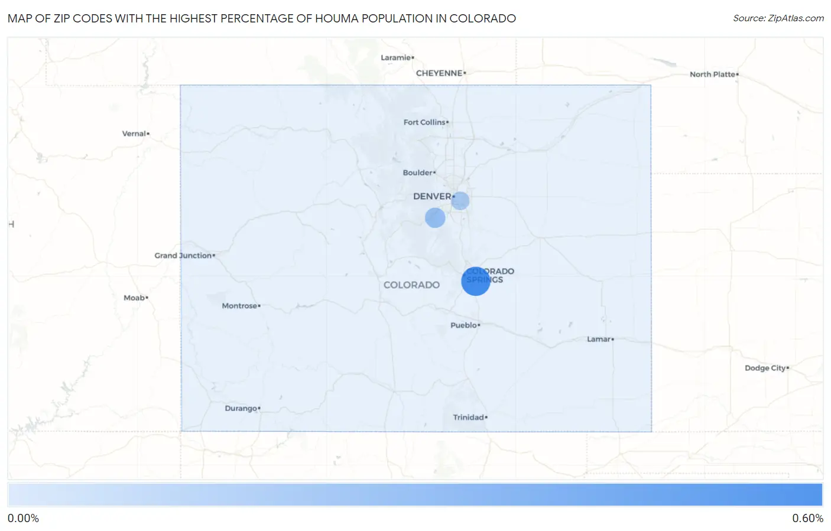Click the CHEYENNE city label

439,73
